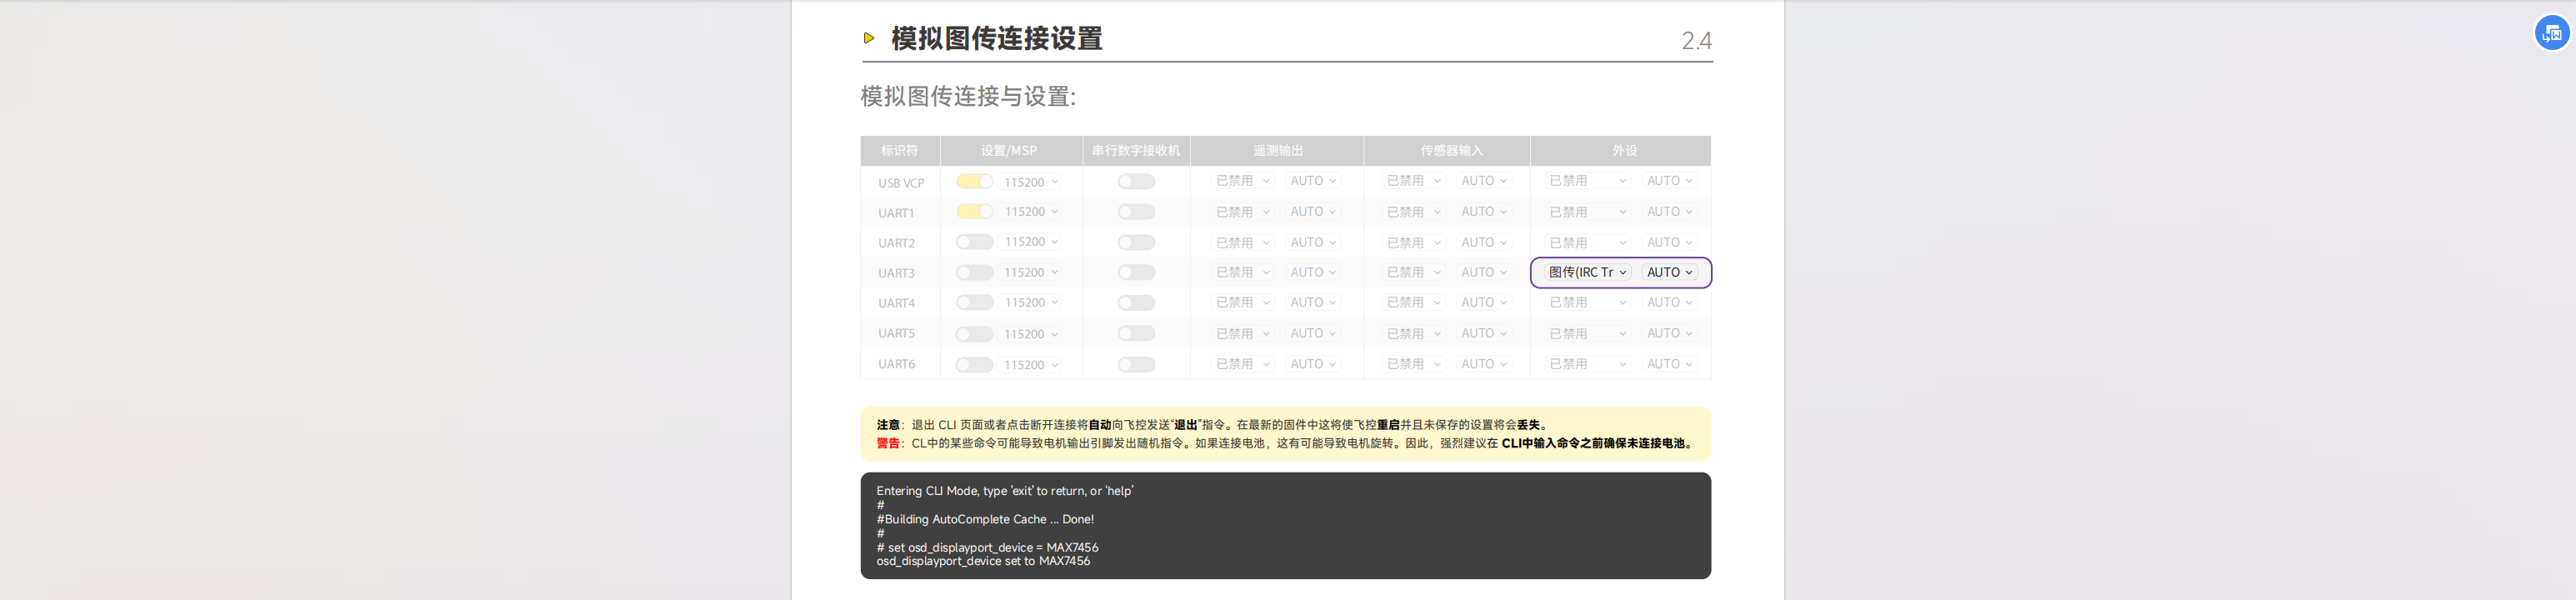Turn on UART3 serial receiver toggle
Viewport: 2576px width, 600px height.
1136,273
